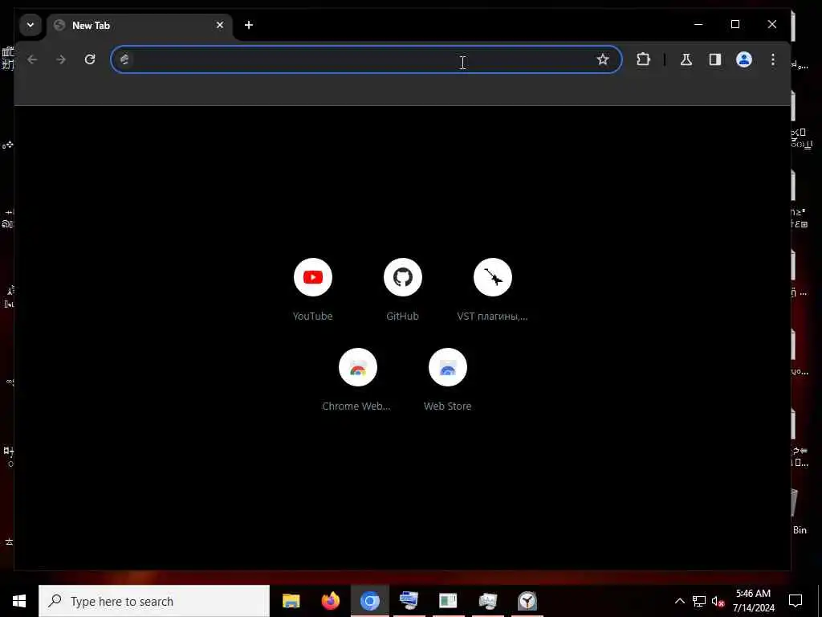The height and width of the screenshot is (617, 822).
Task: Click the Web Store shortcut label
Action: [x=448, y=406]
